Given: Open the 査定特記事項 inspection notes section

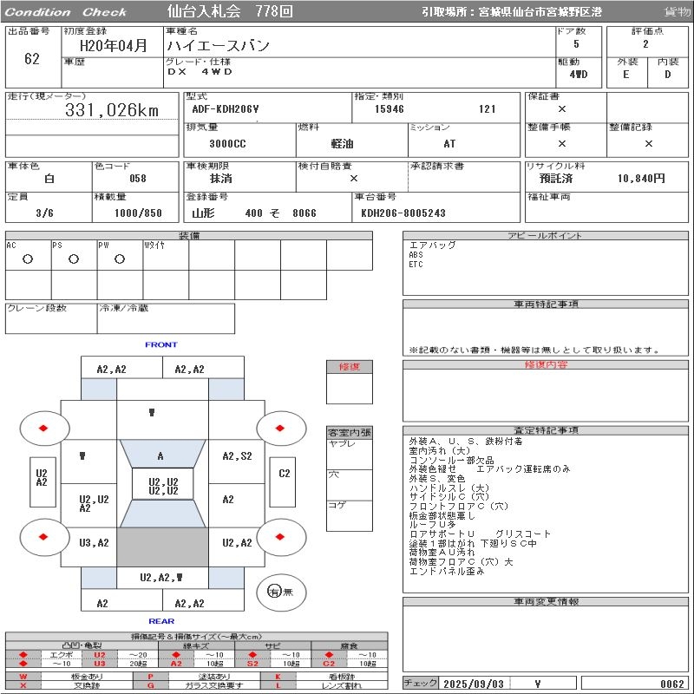Looking at the screenshot, I should click(546, 430).
